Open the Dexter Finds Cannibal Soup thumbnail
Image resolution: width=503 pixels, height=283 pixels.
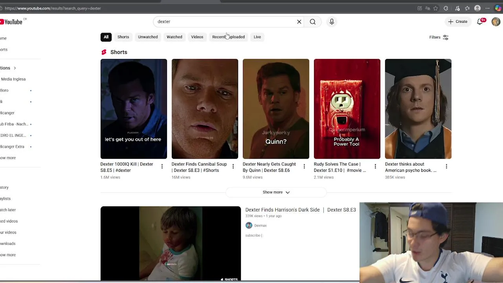(205, 109)
